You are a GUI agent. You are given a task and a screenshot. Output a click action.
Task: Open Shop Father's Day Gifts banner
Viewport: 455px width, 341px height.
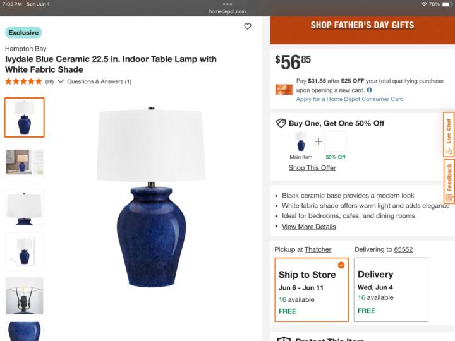(362, 25)
